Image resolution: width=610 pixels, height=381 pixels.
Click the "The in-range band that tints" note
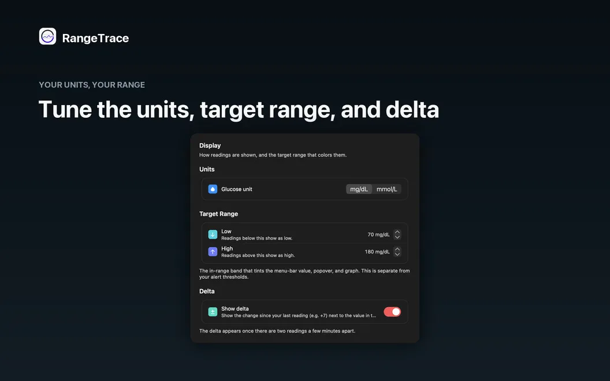pyautogui.click(x=304, y=274)
